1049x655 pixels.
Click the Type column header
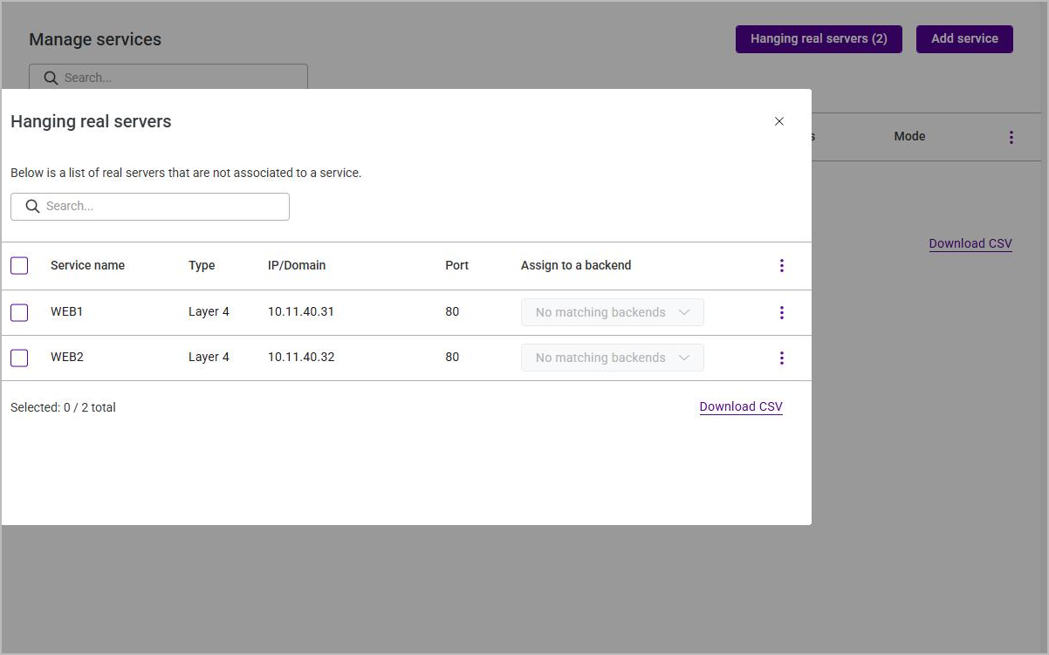[202, 265]
